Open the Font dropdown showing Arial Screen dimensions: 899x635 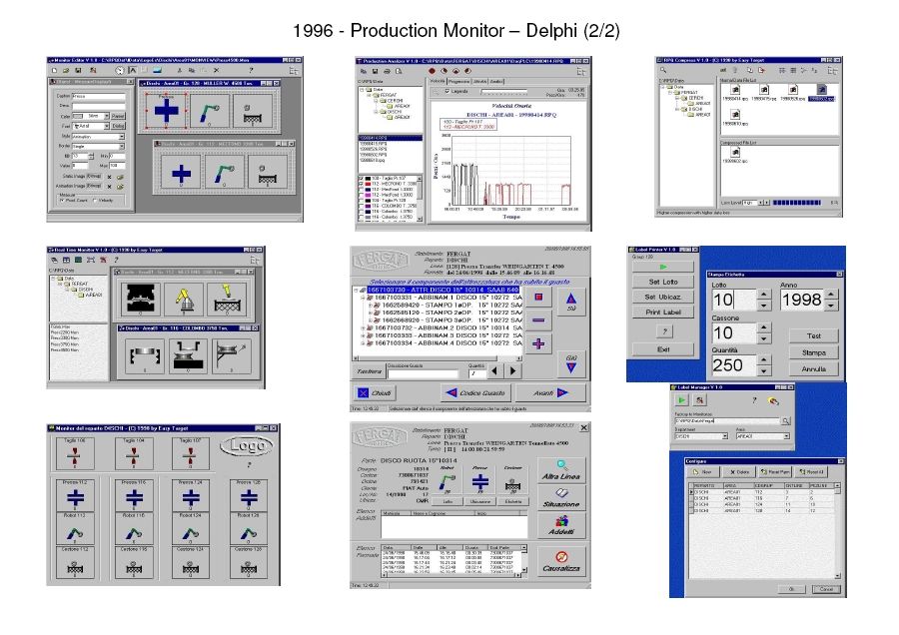click(107, 126)
